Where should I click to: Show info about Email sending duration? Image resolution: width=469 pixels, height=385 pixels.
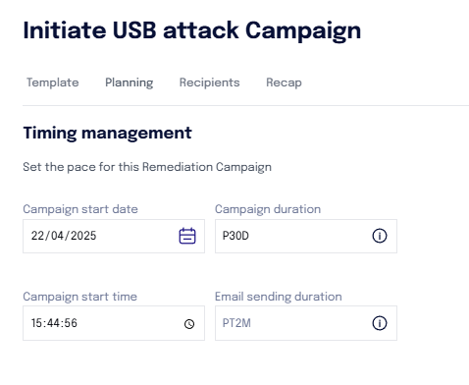pos(380,323)
